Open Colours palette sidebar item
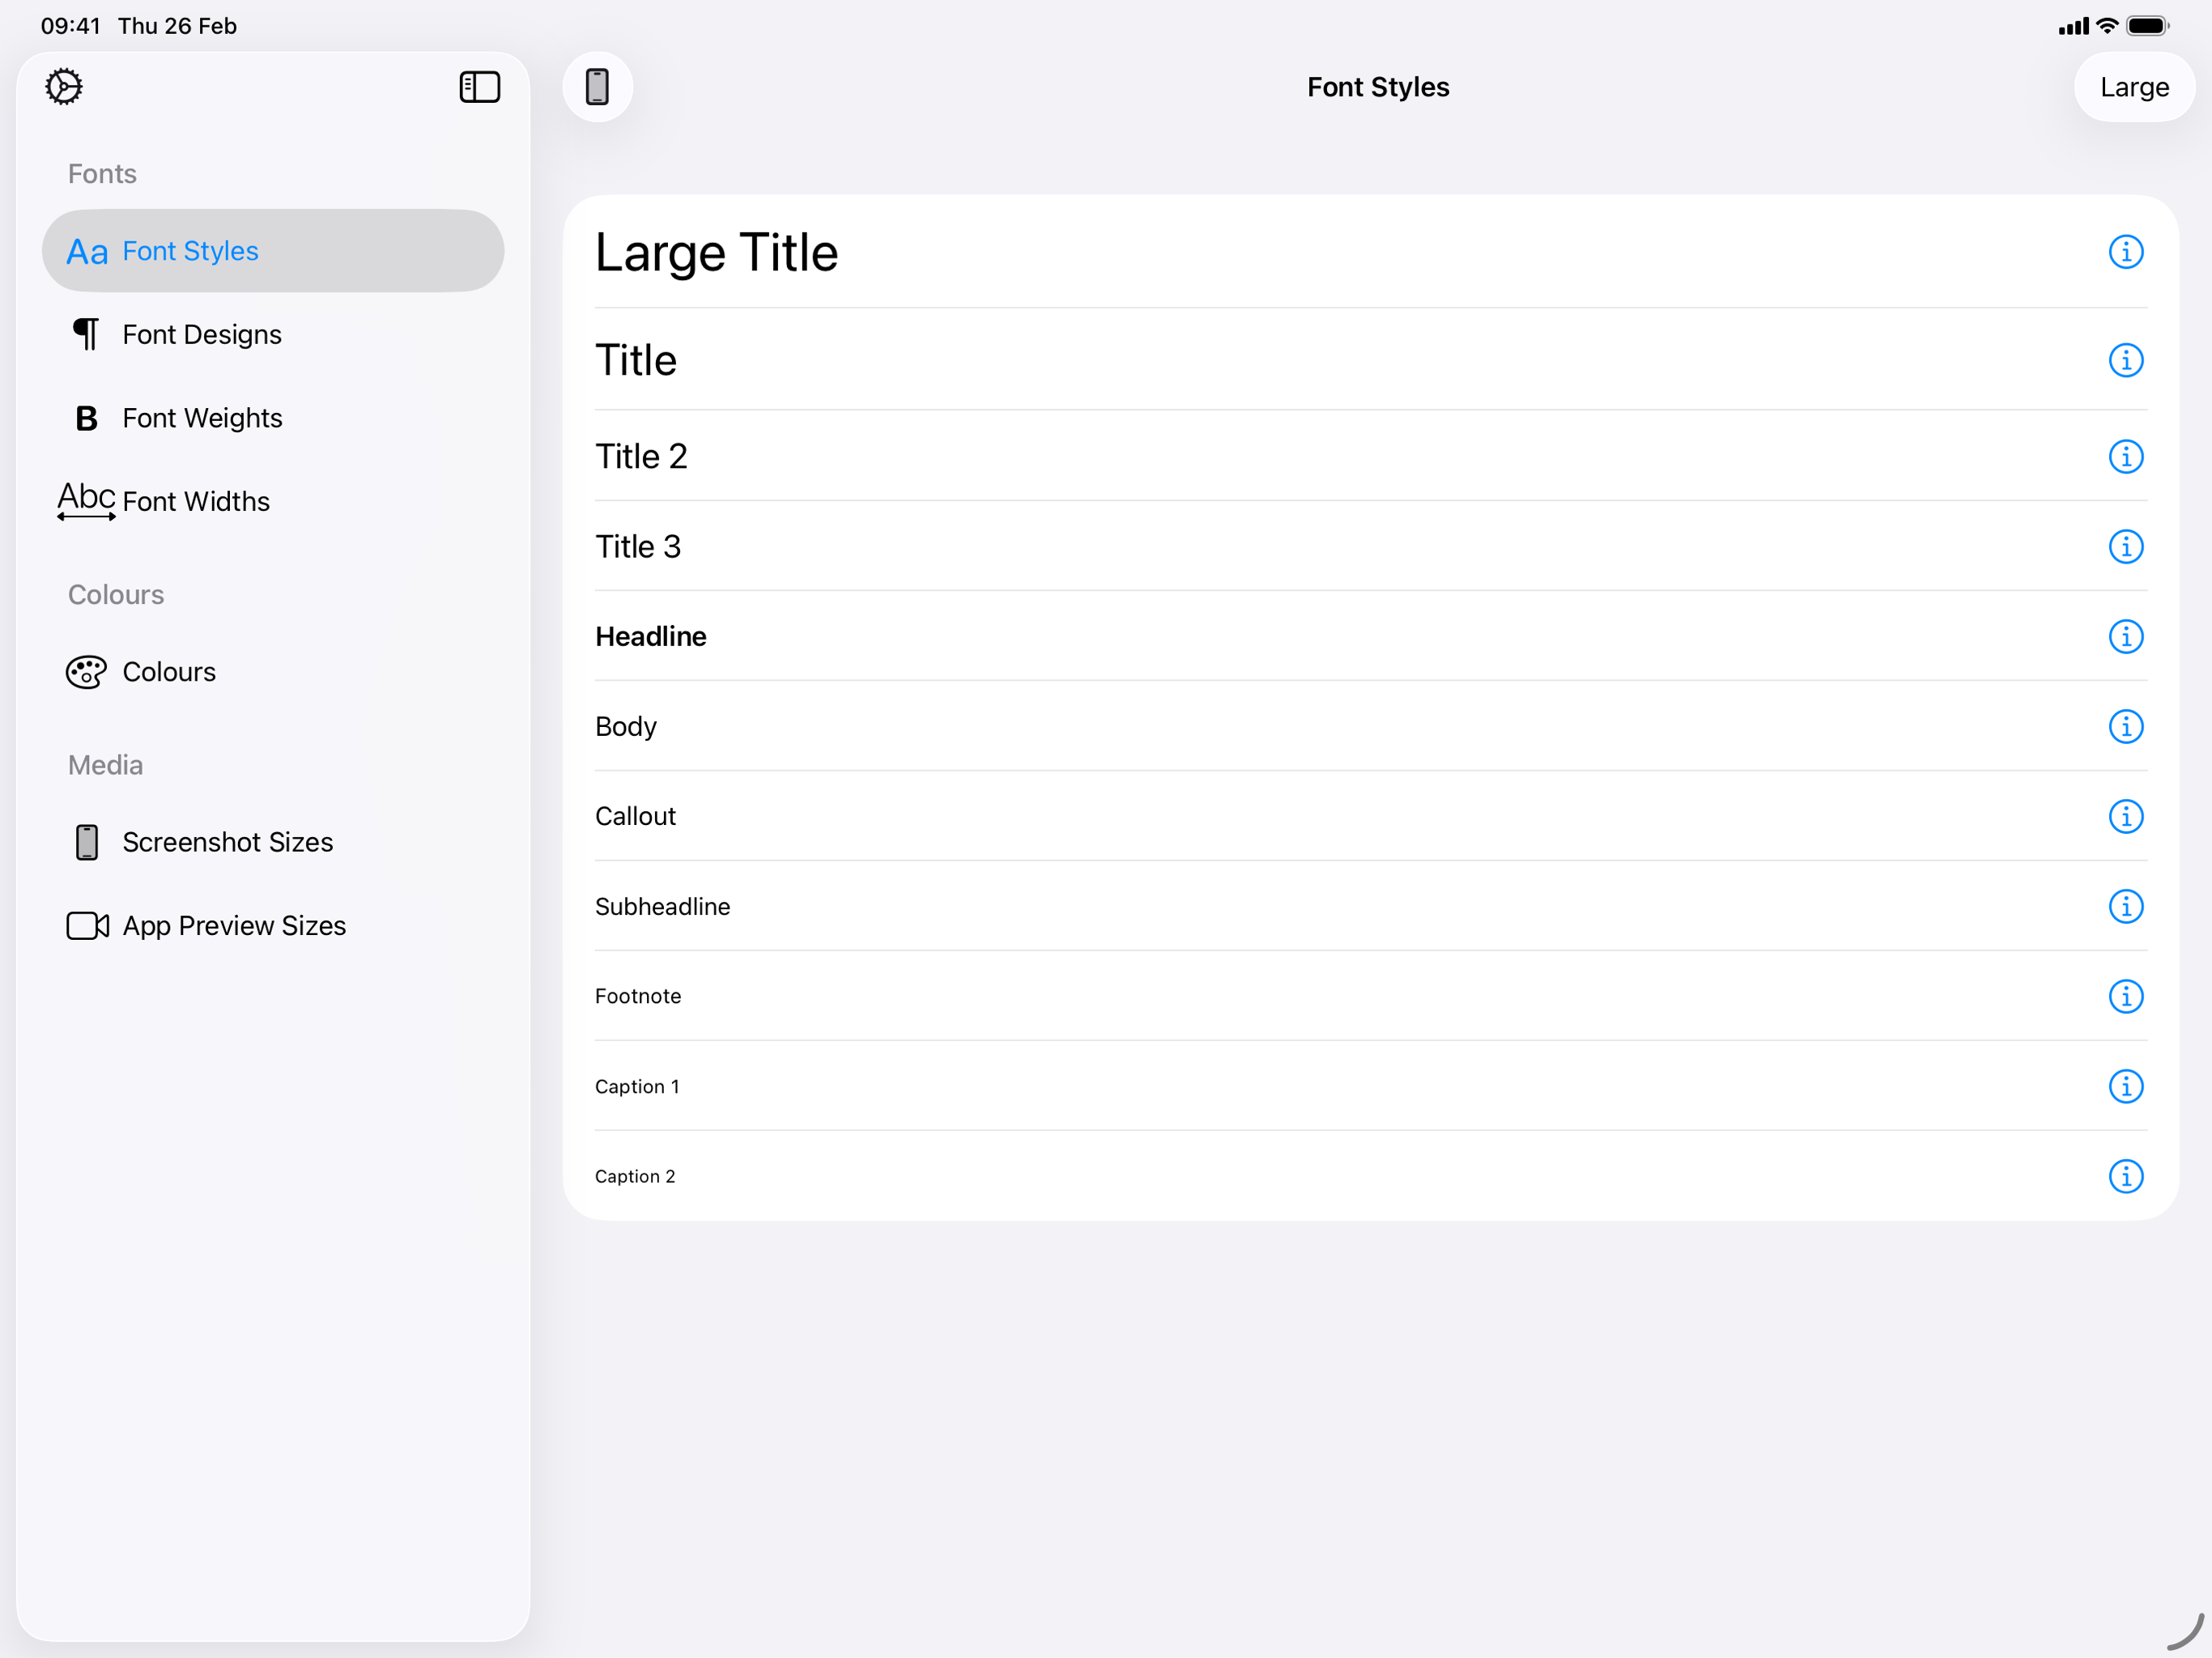Screen dimensions: 2212x1658 168,672
